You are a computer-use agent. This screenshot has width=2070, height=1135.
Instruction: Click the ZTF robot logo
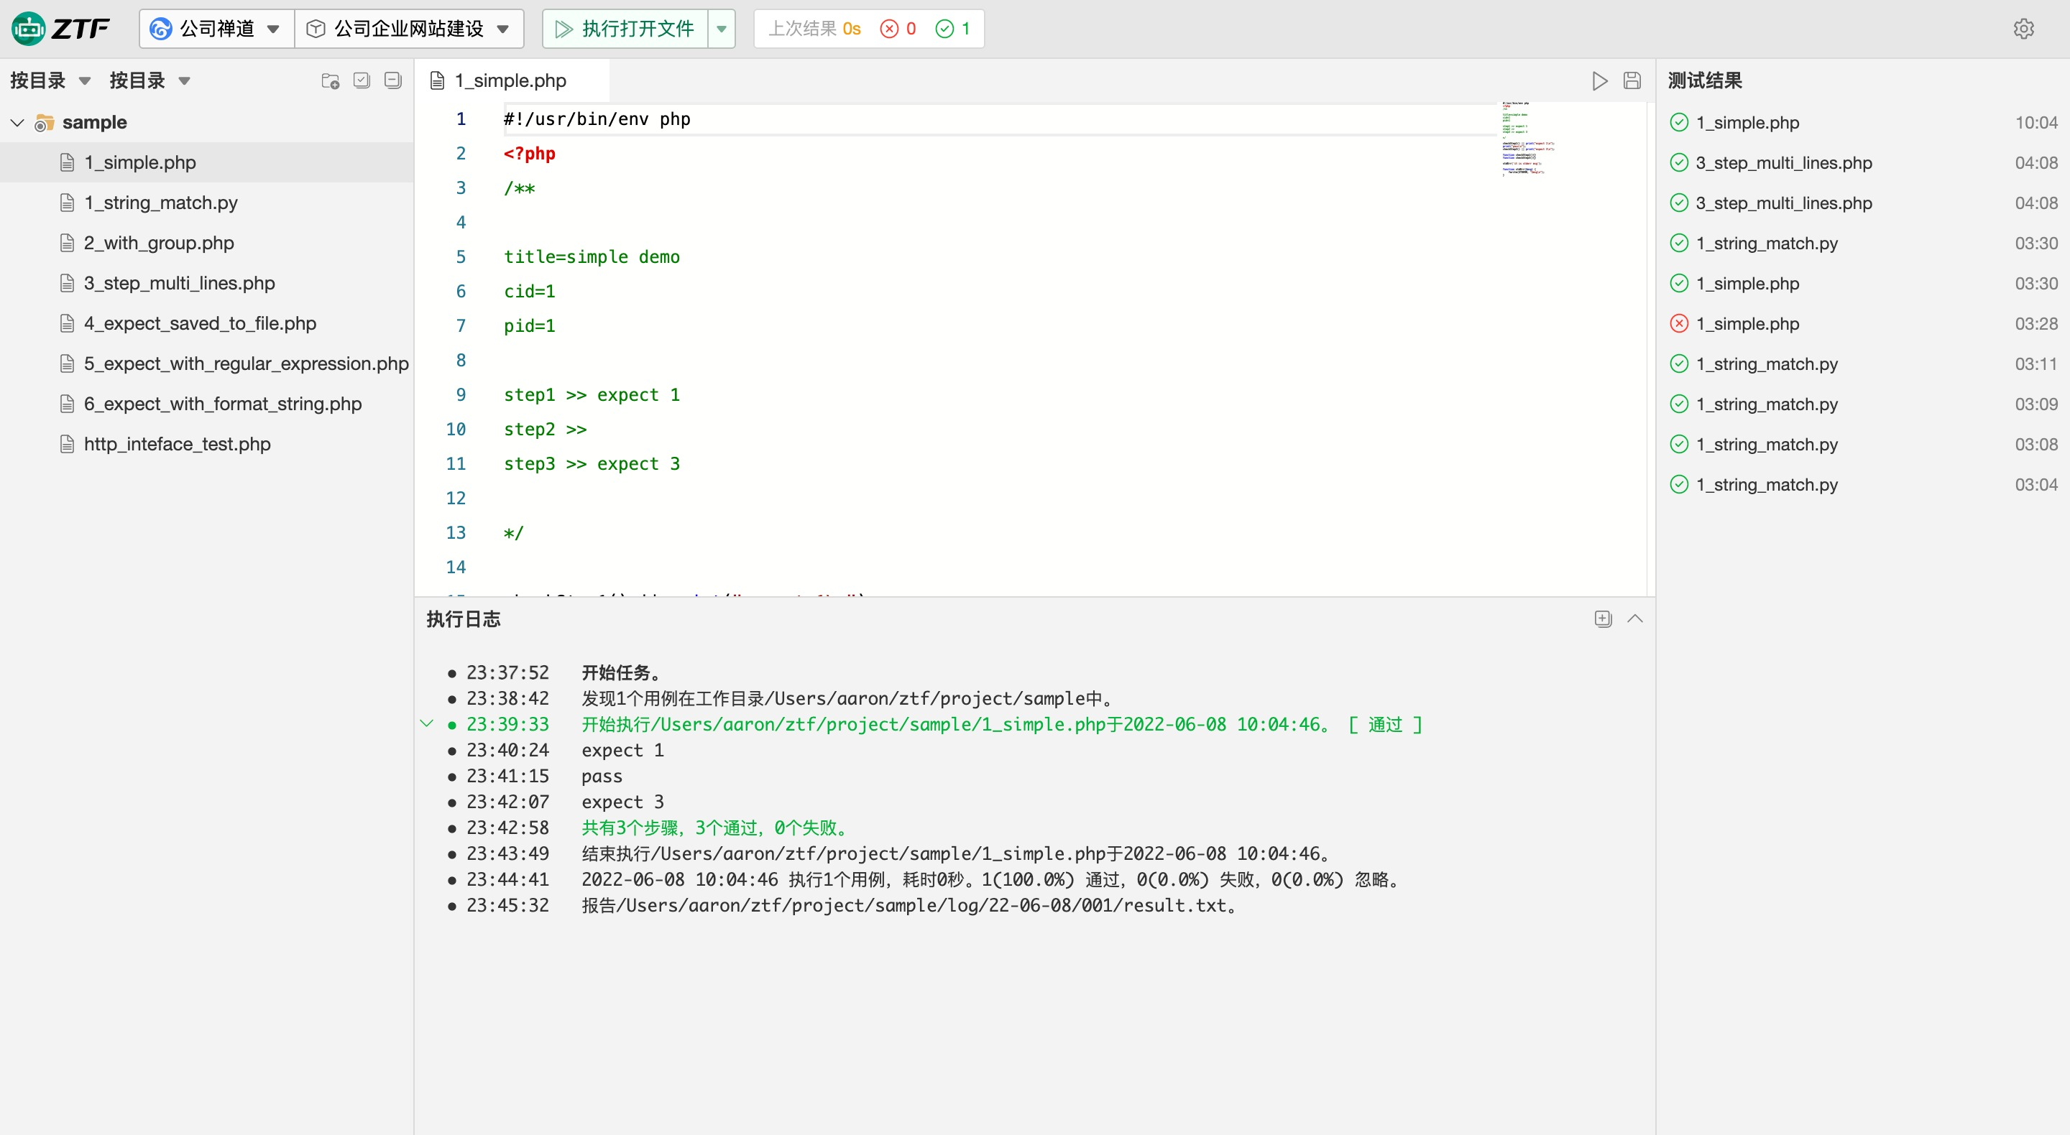tap(29, 29)
